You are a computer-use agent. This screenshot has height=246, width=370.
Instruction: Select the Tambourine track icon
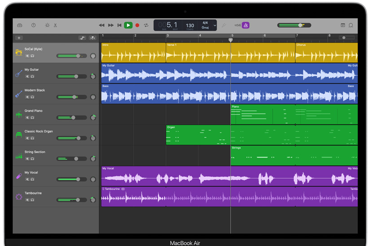click(x=19, y=196)
